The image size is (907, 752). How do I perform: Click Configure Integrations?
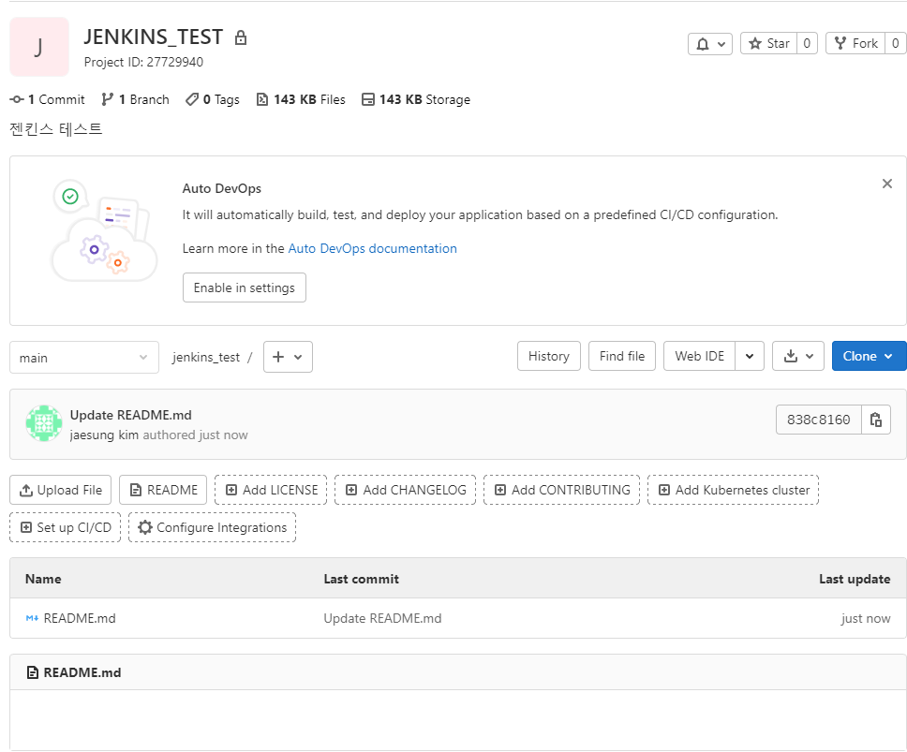[x=213, y=527]
